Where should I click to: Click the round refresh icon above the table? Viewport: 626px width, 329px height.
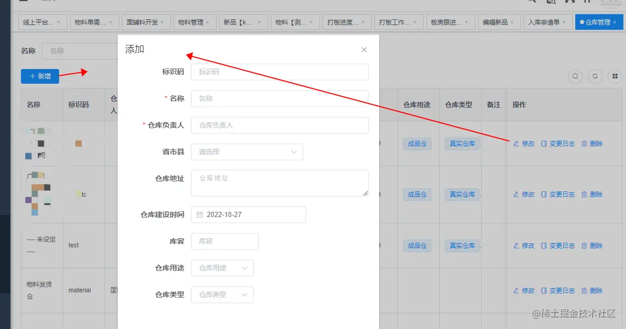coord(595,76)
